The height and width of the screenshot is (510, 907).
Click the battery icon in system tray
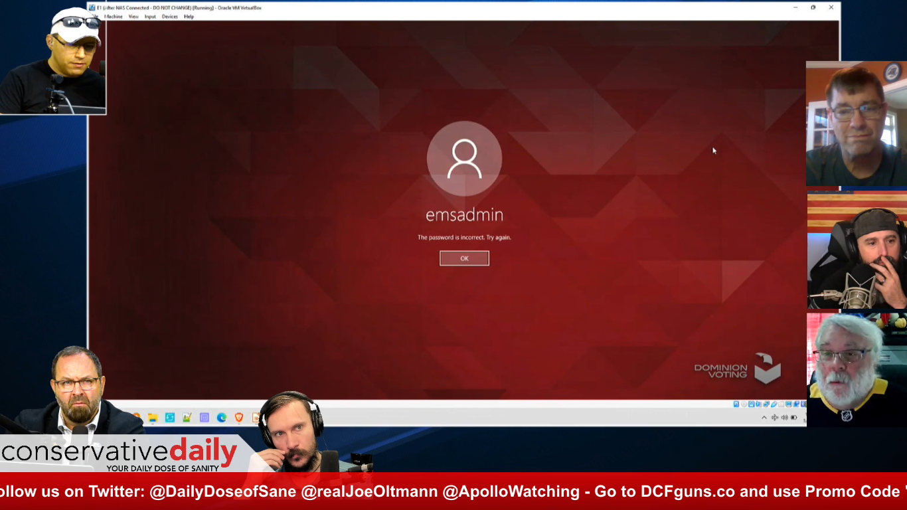(794, 418)
